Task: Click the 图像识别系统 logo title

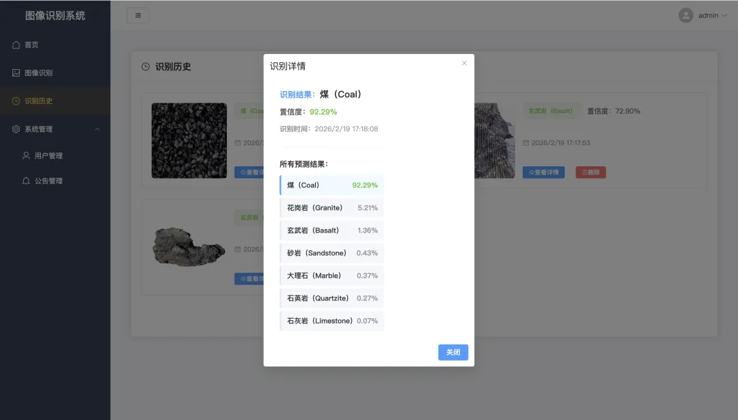Action: coord(55,16)
